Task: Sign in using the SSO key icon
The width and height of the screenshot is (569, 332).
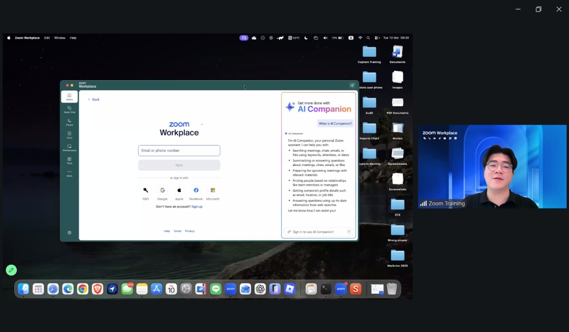Action: point(146,190)
